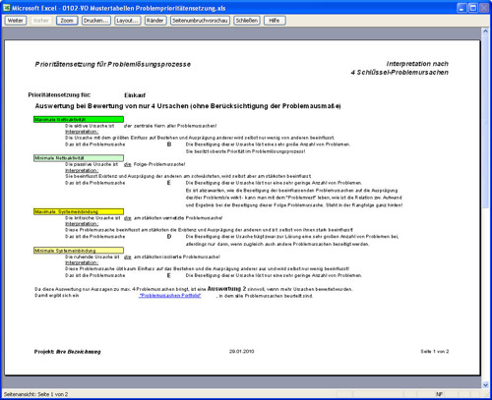492x400 pixels.
Task: Click scrollbar up arrow
Action: click(485, 30)
